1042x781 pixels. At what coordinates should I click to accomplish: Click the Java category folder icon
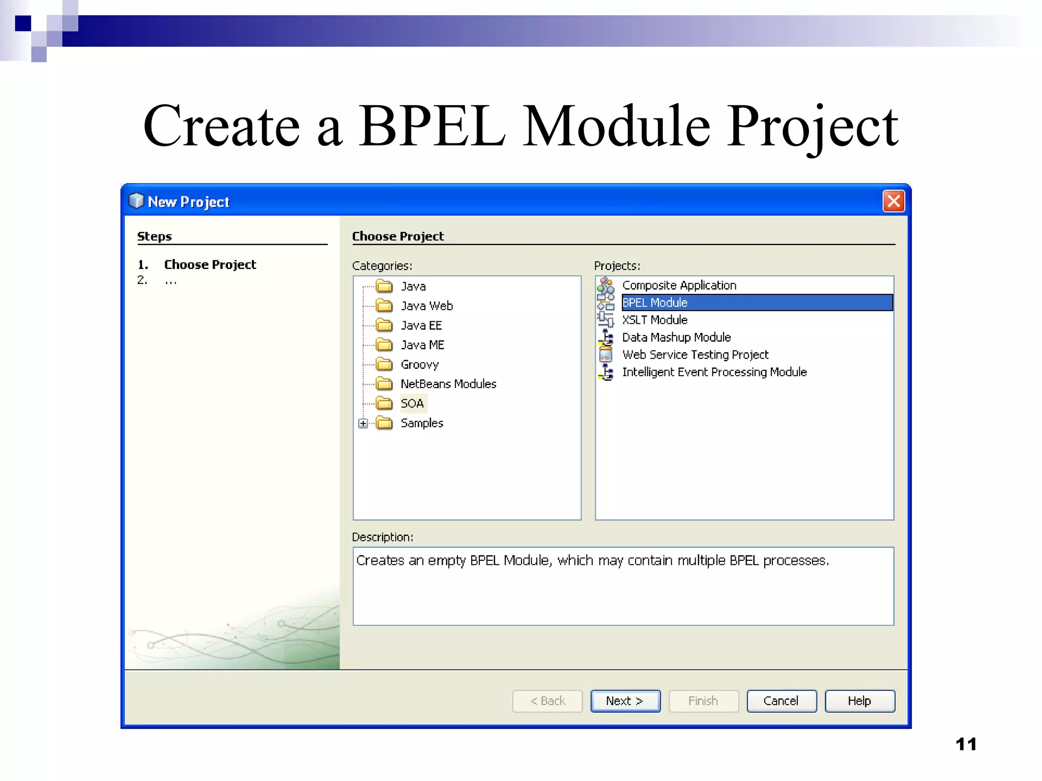click(x=385, y=286)
